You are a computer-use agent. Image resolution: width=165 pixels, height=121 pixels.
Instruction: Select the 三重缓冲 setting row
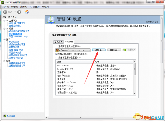(94, 72)
